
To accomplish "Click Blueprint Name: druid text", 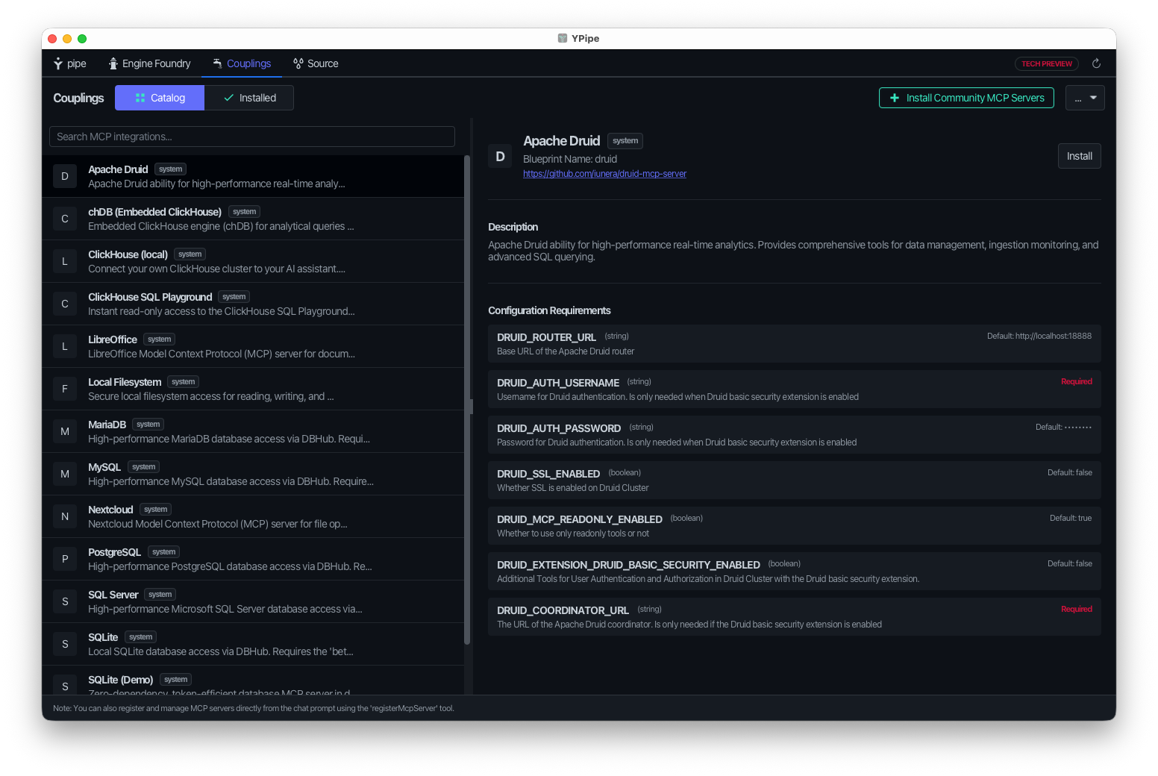I will [570, 159].
